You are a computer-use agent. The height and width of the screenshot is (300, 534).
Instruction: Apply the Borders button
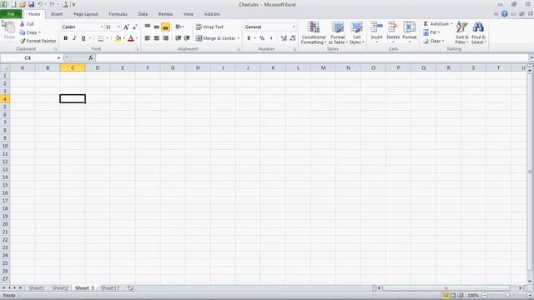(100, 38)
